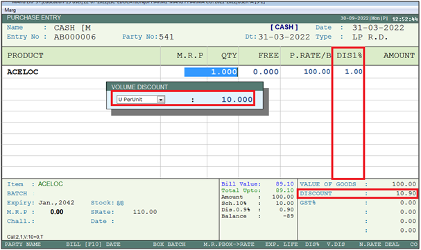Click the M.R.P column header
The image size is (421, 250).
[190, 55]
